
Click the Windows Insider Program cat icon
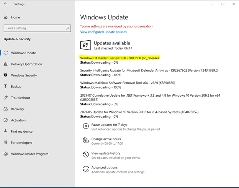coord(6,153)
